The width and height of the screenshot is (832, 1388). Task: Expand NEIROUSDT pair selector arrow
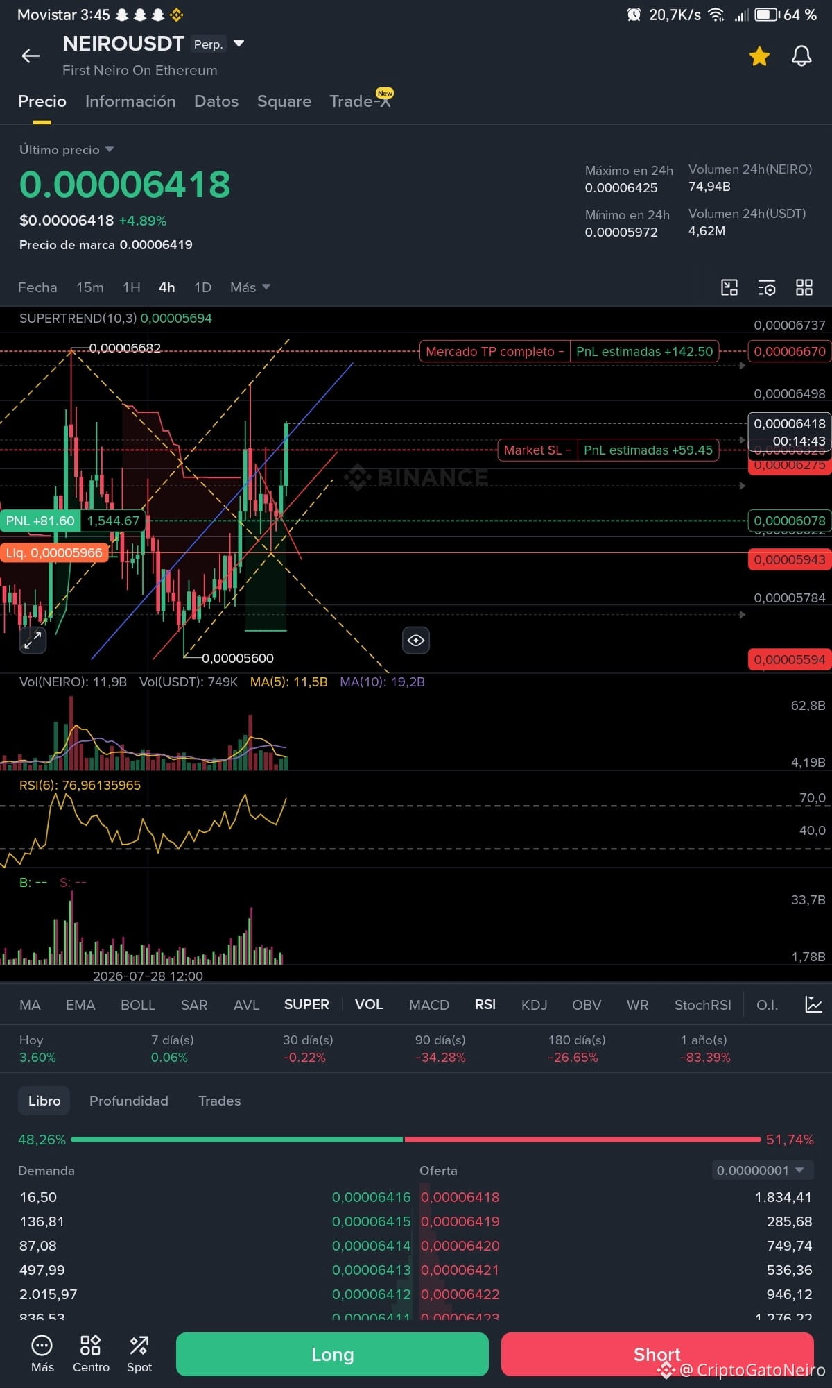(x=239, y=44)
